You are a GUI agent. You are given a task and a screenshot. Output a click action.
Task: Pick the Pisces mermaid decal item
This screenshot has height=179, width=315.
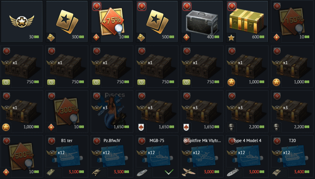tap(112, 111)
